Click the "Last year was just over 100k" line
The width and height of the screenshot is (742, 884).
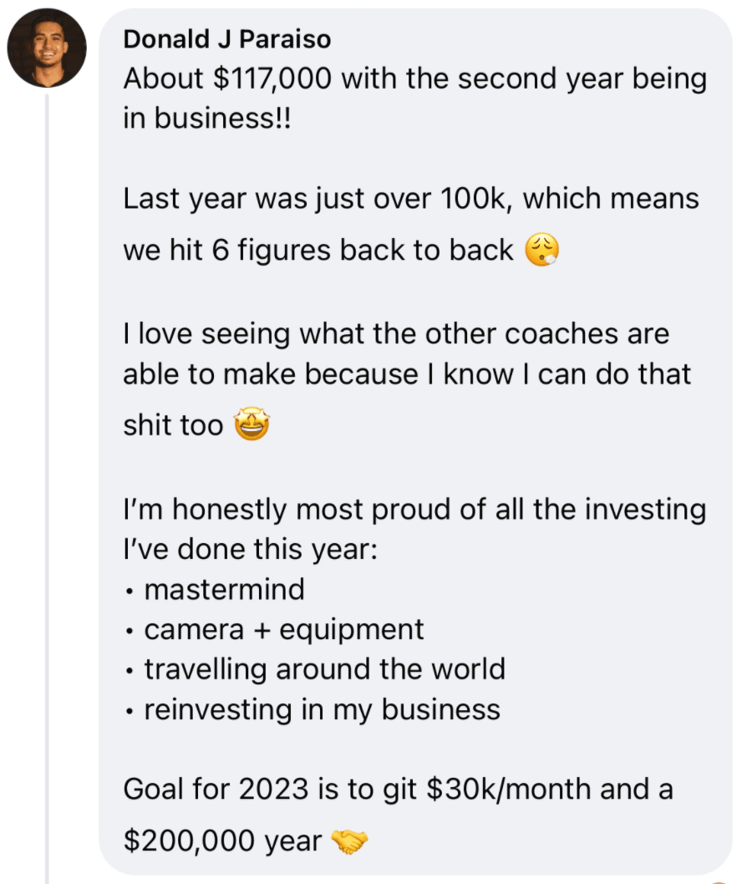tap(411, 200)
